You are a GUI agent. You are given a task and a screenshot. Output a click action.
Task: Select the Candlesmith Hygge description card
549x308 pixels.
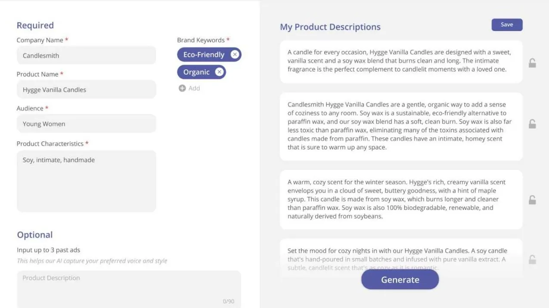tap(401, 126)
